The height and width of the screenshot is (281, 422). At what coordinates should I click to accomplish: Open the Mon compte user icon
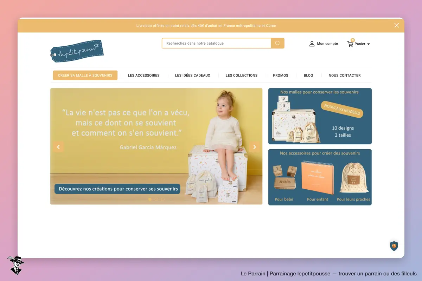(312, 44)
